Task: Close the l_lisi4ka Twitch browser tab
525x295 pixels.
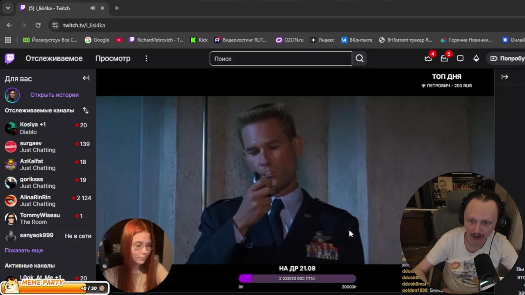Action: tap(103, 8)
